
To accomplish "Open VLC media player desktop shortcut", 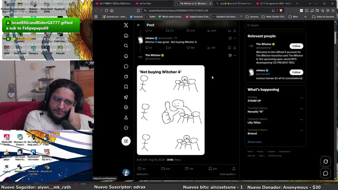I will (x=7, y=155).
